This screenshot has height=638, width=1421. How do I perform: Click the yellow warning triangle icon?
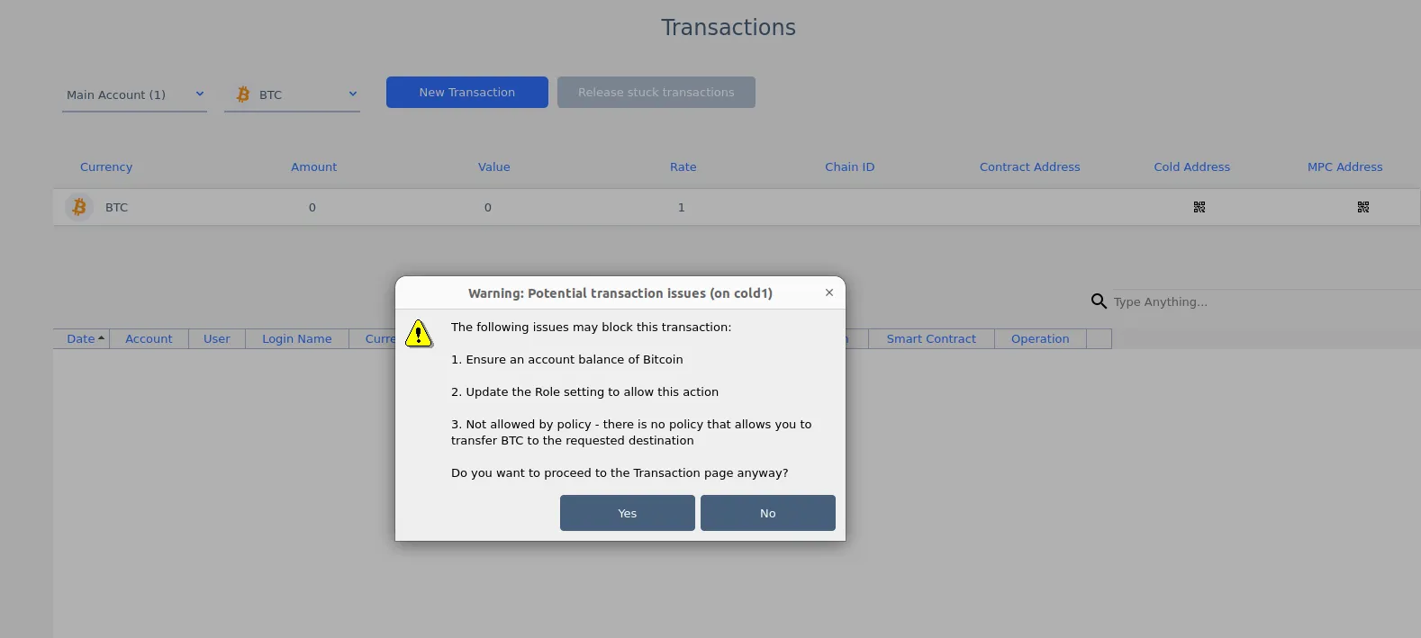(419, 333)
